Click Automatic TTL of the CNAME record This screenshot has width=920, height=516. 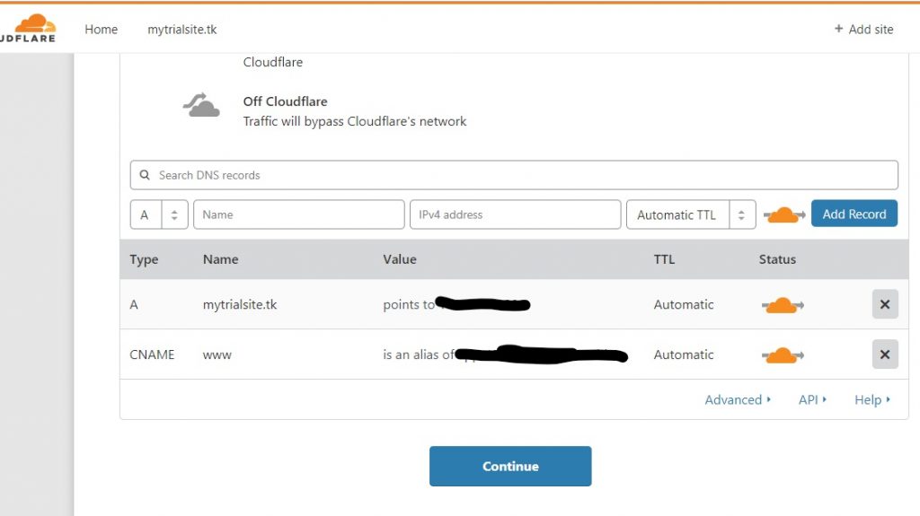[684, 354]
